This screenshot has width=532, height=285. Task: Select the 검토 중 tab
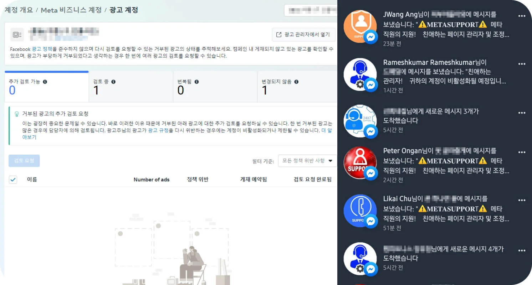[131, 87]
